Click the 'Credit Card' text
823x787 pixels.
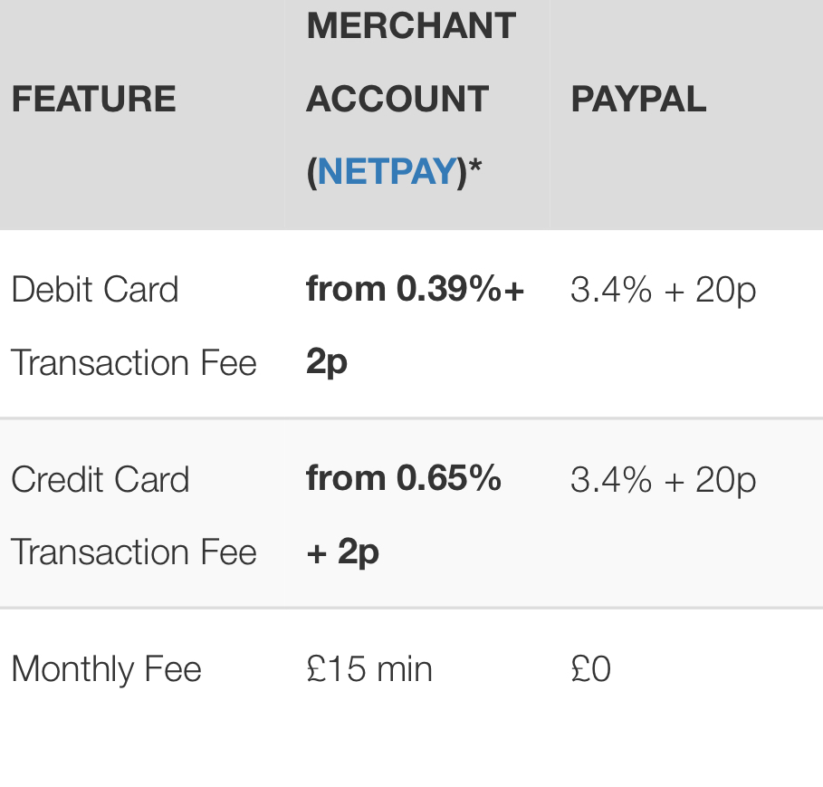tap(100, 480)
